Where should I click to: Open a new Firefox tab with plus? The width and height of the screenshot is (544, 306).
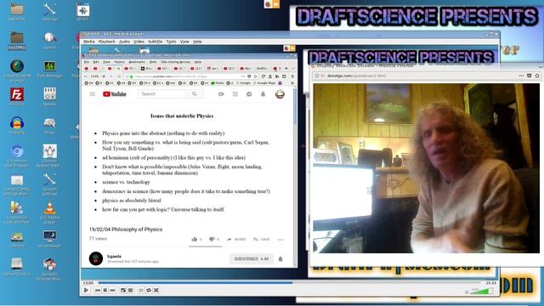pos(286,68)
